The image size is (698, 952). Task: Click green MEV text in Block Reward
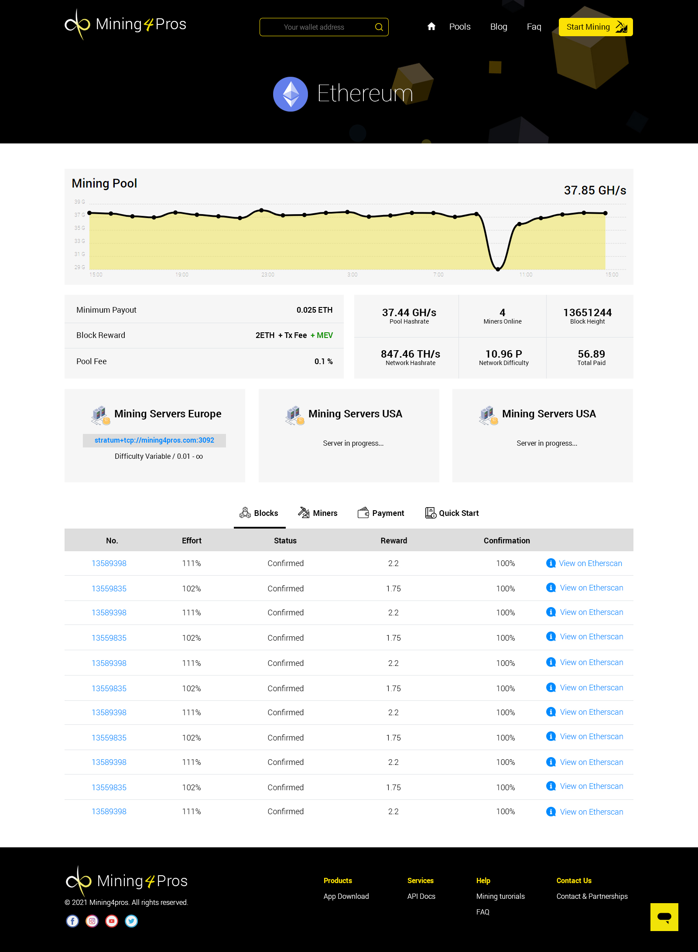pos(322,335)
